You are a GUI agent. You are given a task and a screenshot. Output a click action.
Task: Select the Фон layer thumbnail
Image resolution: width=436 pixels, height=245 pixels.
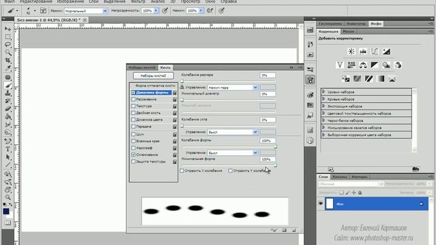tap(330, 203)
